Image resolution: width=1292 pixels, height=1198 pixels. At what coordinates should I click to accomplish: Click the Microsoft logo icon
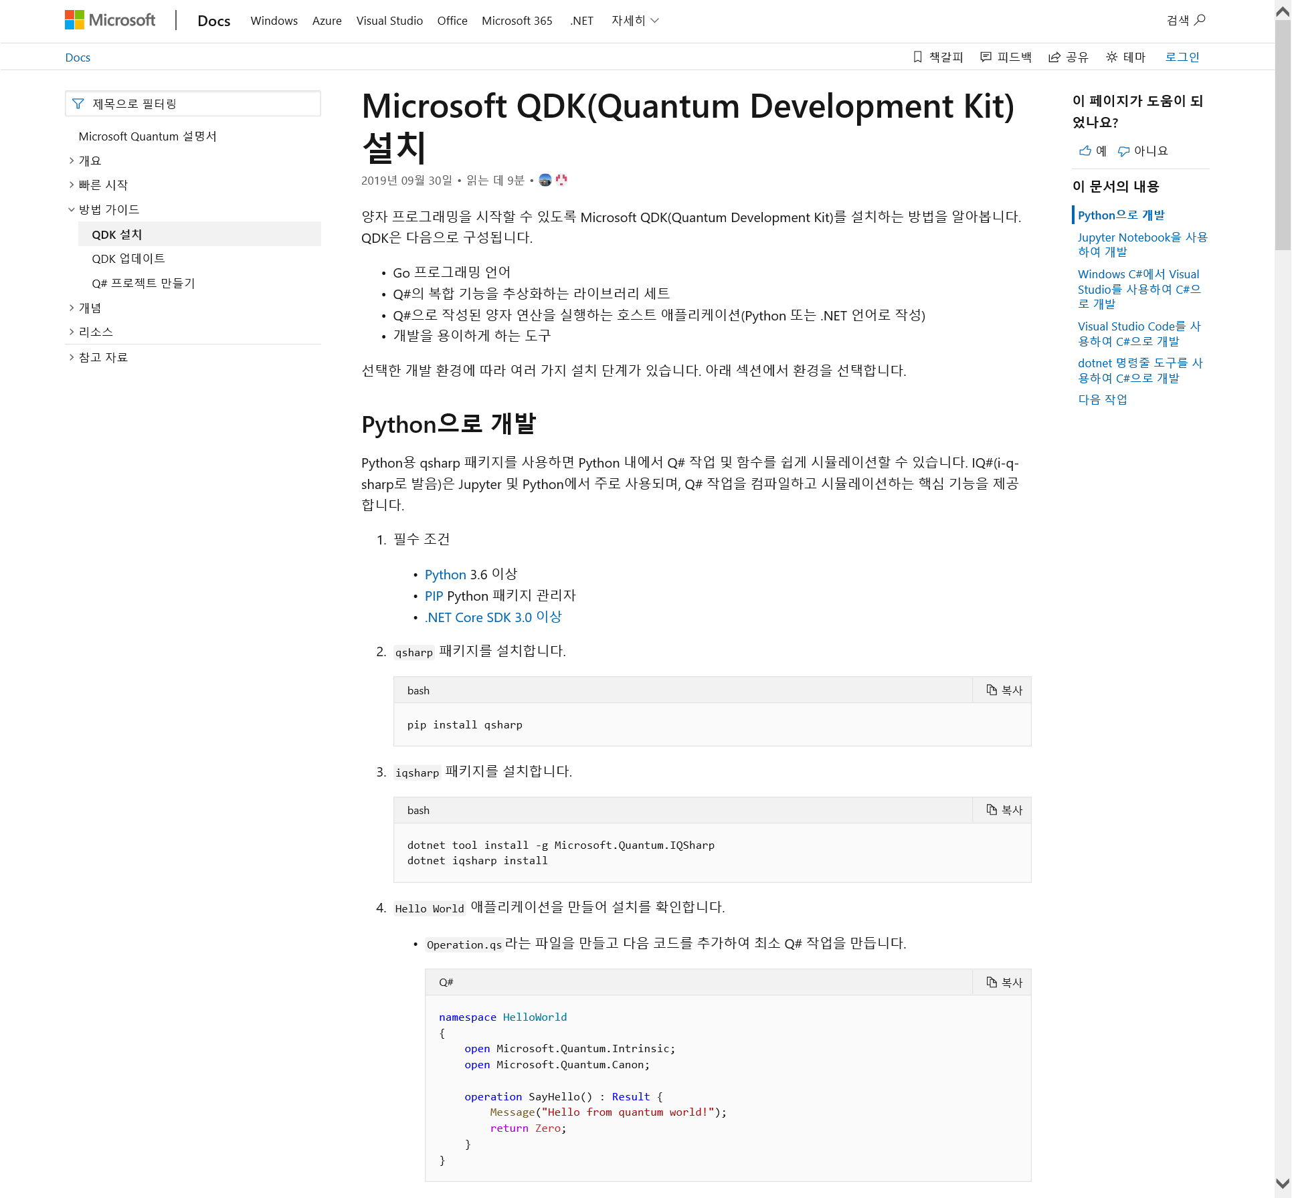click(x=74, y=20)
